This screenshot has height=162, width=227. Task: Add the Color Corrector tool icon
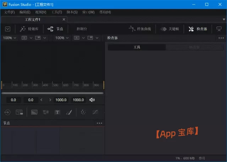tap(83, 112)
